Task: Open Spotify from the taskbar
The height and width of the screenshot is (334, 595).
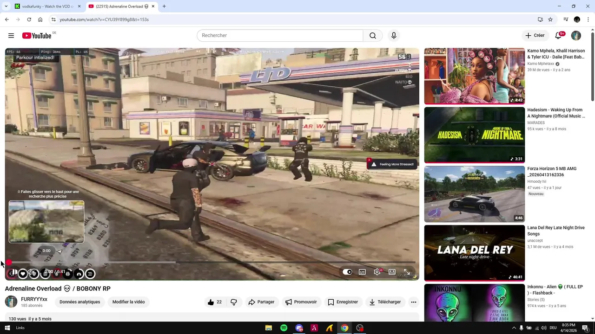Action: coord(284,328)
